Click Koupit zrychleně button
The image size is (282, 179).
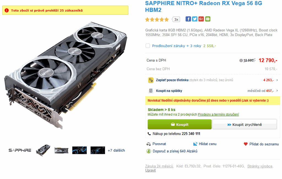(x=245, y=124)
